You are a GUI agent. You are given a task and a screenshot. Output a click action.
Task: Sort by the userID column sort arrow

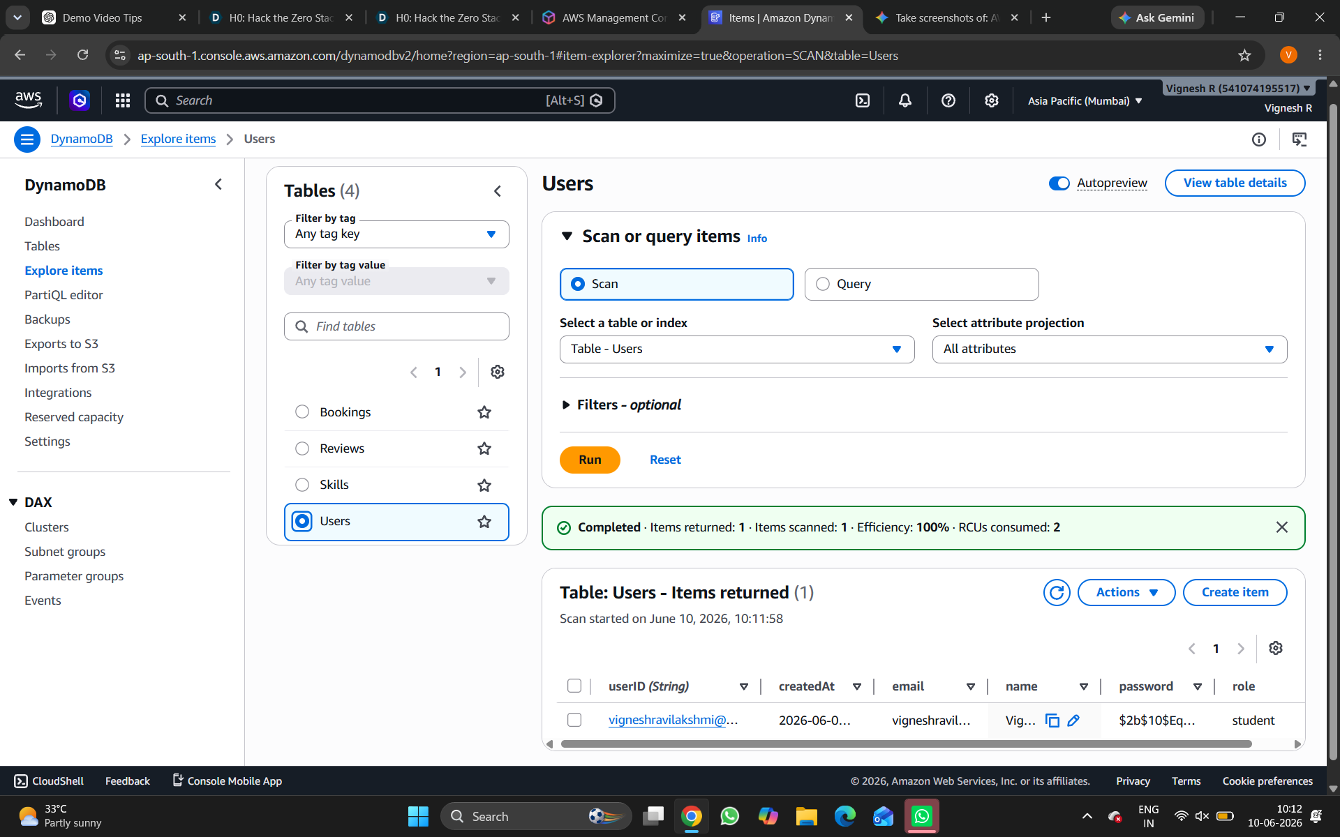[744, 687]
